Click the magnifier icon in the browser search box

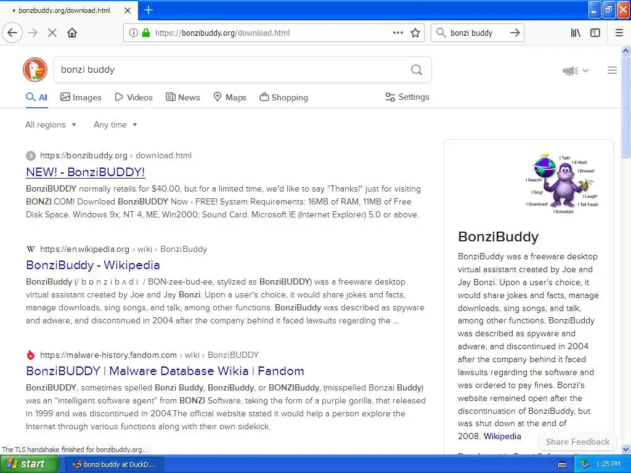(x=441, y=33)
